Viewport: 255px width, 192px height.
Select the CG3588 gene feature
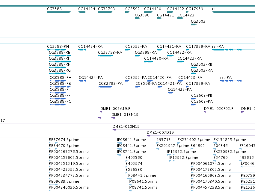click(x=59, y=12)
